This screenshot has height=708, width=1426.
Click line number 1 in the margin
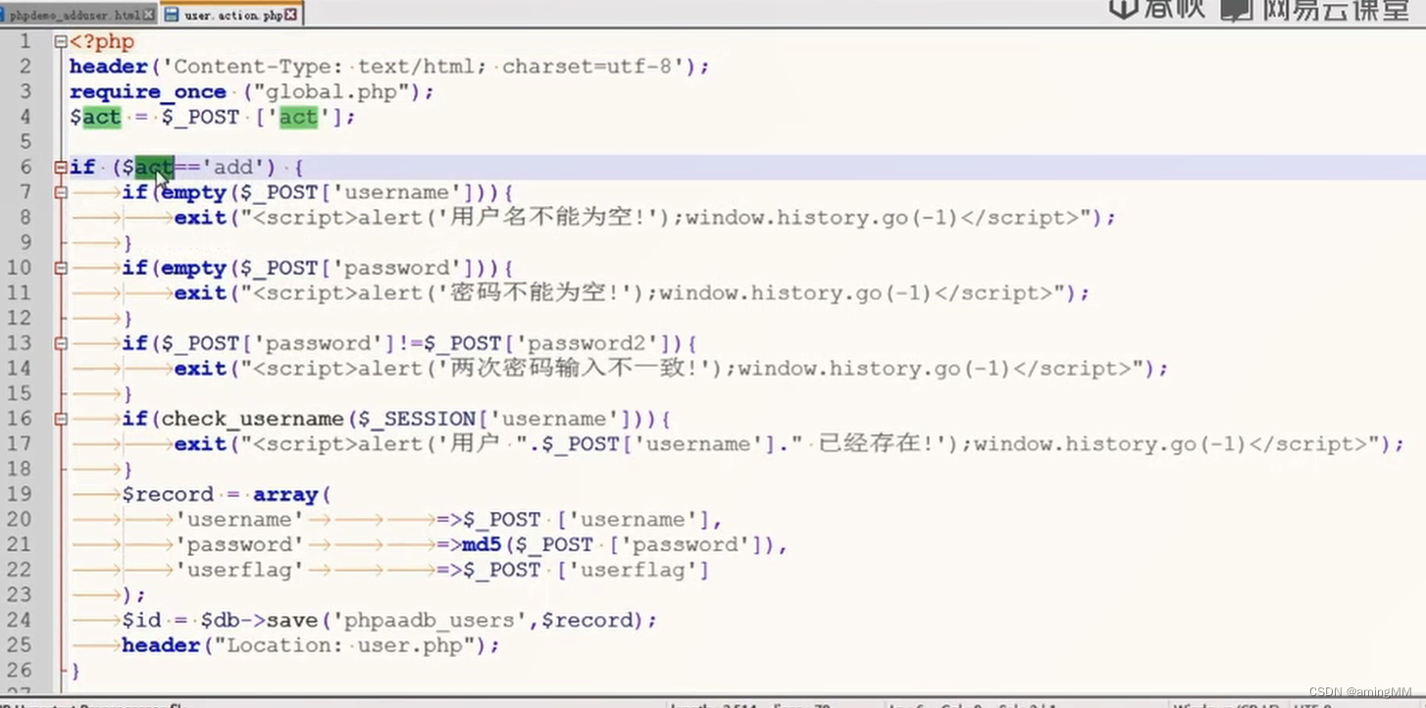click(x=25, y=42)
